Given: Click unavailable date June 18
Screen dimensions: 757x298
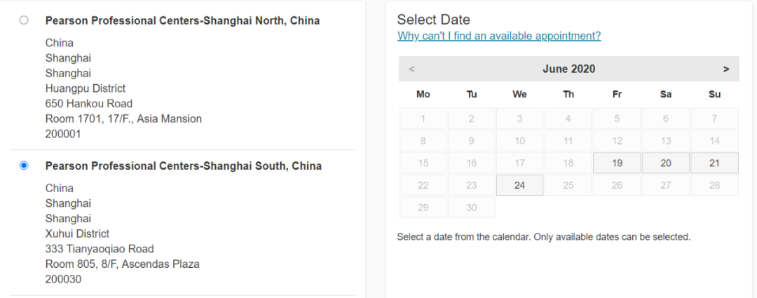Looking at the screenshot, I should 568,163.
